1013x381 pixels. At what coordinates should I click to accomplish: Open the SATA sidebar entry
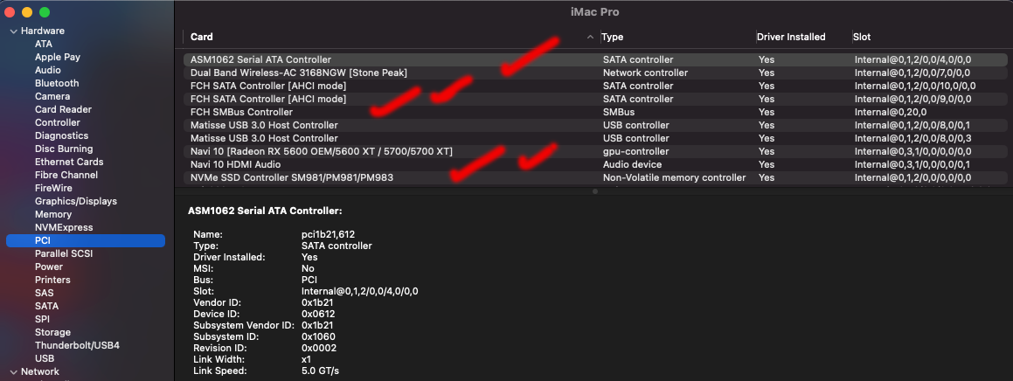point(47,306)
